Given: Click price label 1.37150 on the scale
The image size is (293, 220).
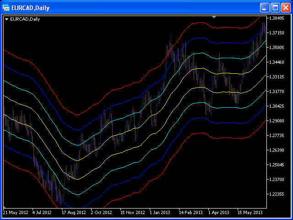Looking at the screenshot, I should tap(277, 33).
